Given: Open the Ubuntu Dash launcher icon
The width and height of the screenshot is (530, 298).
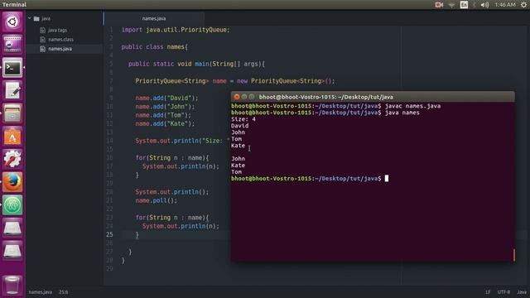Looking at the screenshot, I should click(12, 22).
